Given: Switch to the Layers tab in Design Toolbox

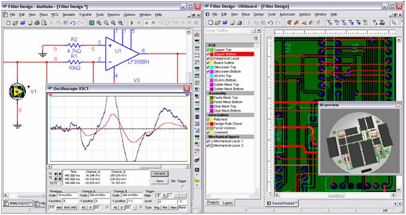Looking at the screenshot, I should [228, 203].
